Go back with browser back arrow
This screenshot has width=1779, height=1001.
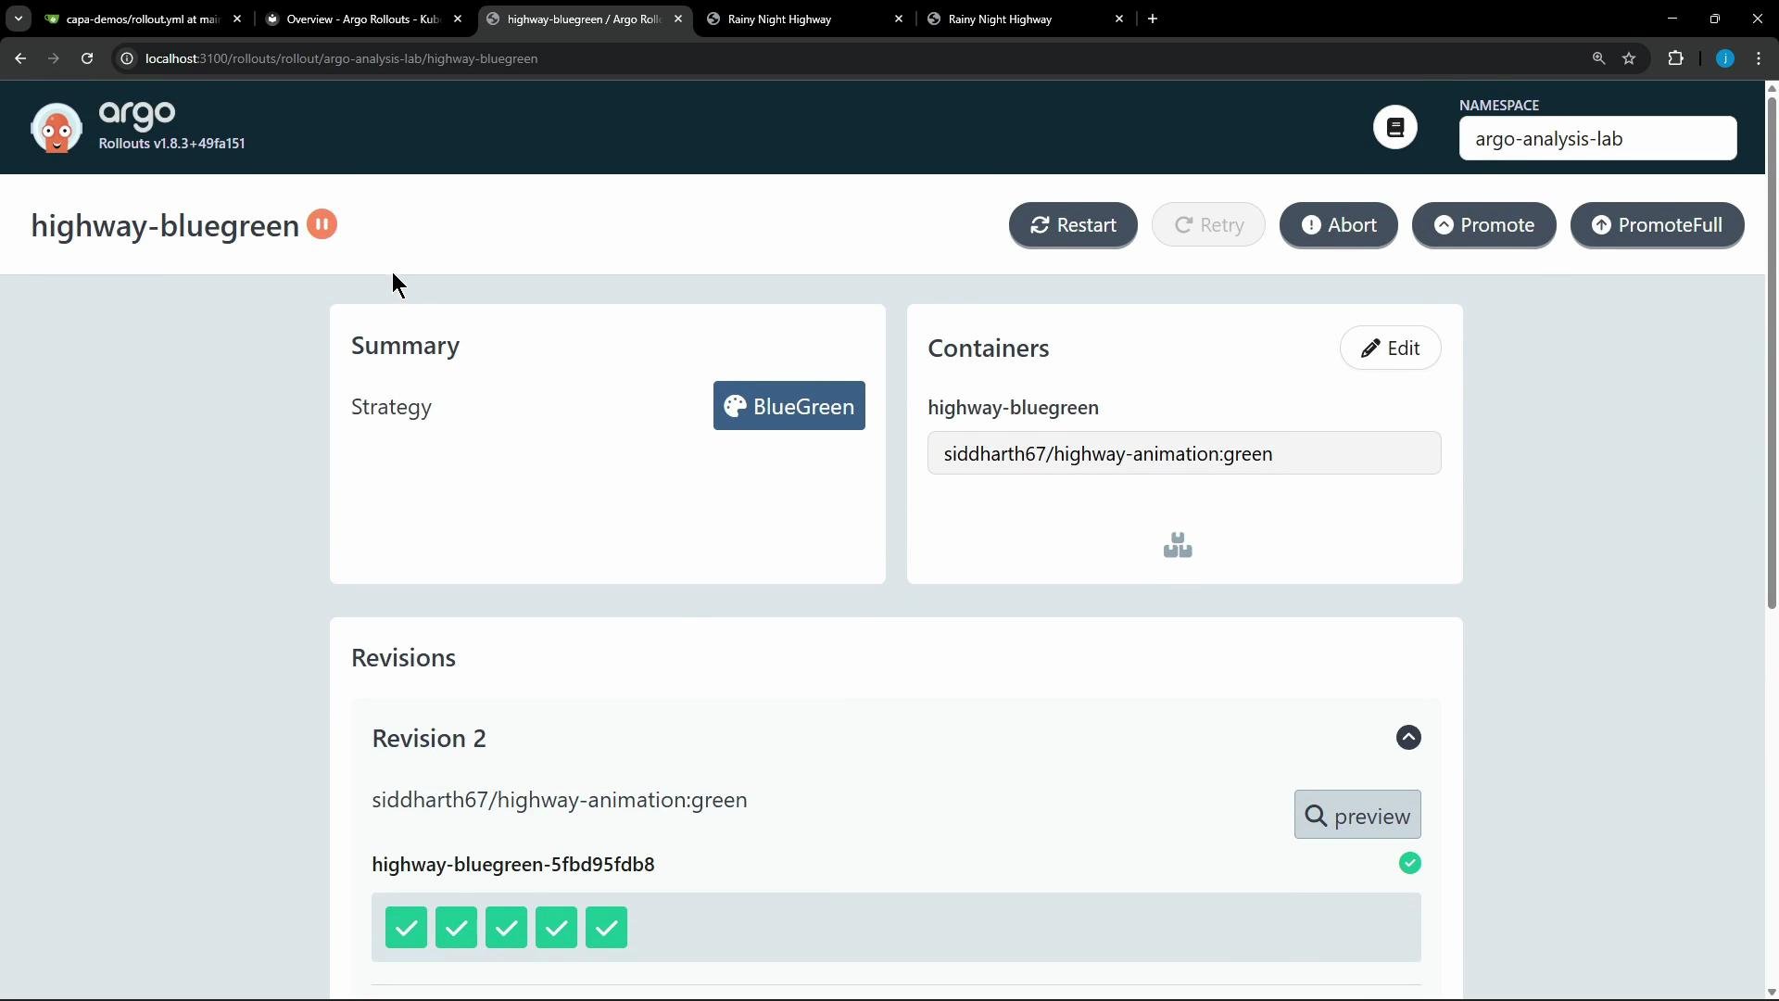click(x=20, y=58)
